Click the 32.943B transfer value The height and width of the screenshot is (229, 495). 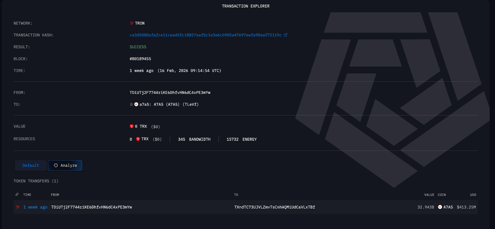point(426,207)
